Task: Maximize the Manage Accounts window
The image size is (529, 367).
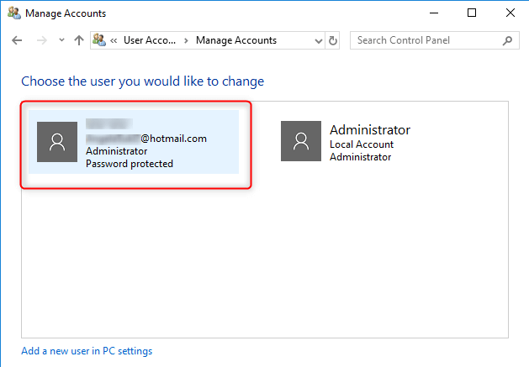Action: (x=472, y=13)
